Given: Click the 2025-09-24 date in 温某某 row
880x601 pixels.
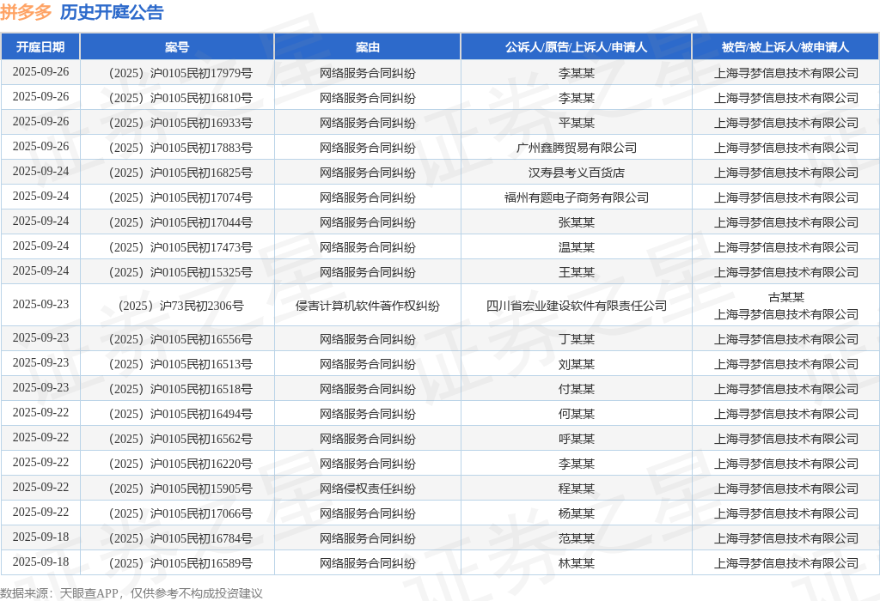Looking at the screenshot, I should click(x=40, y=246).
